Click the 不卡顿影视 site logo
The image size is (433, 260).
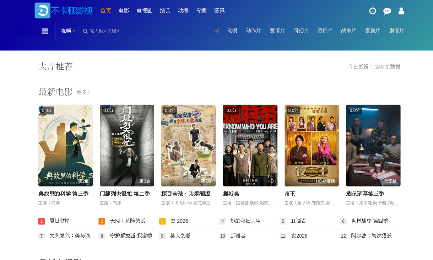point(63,10)
